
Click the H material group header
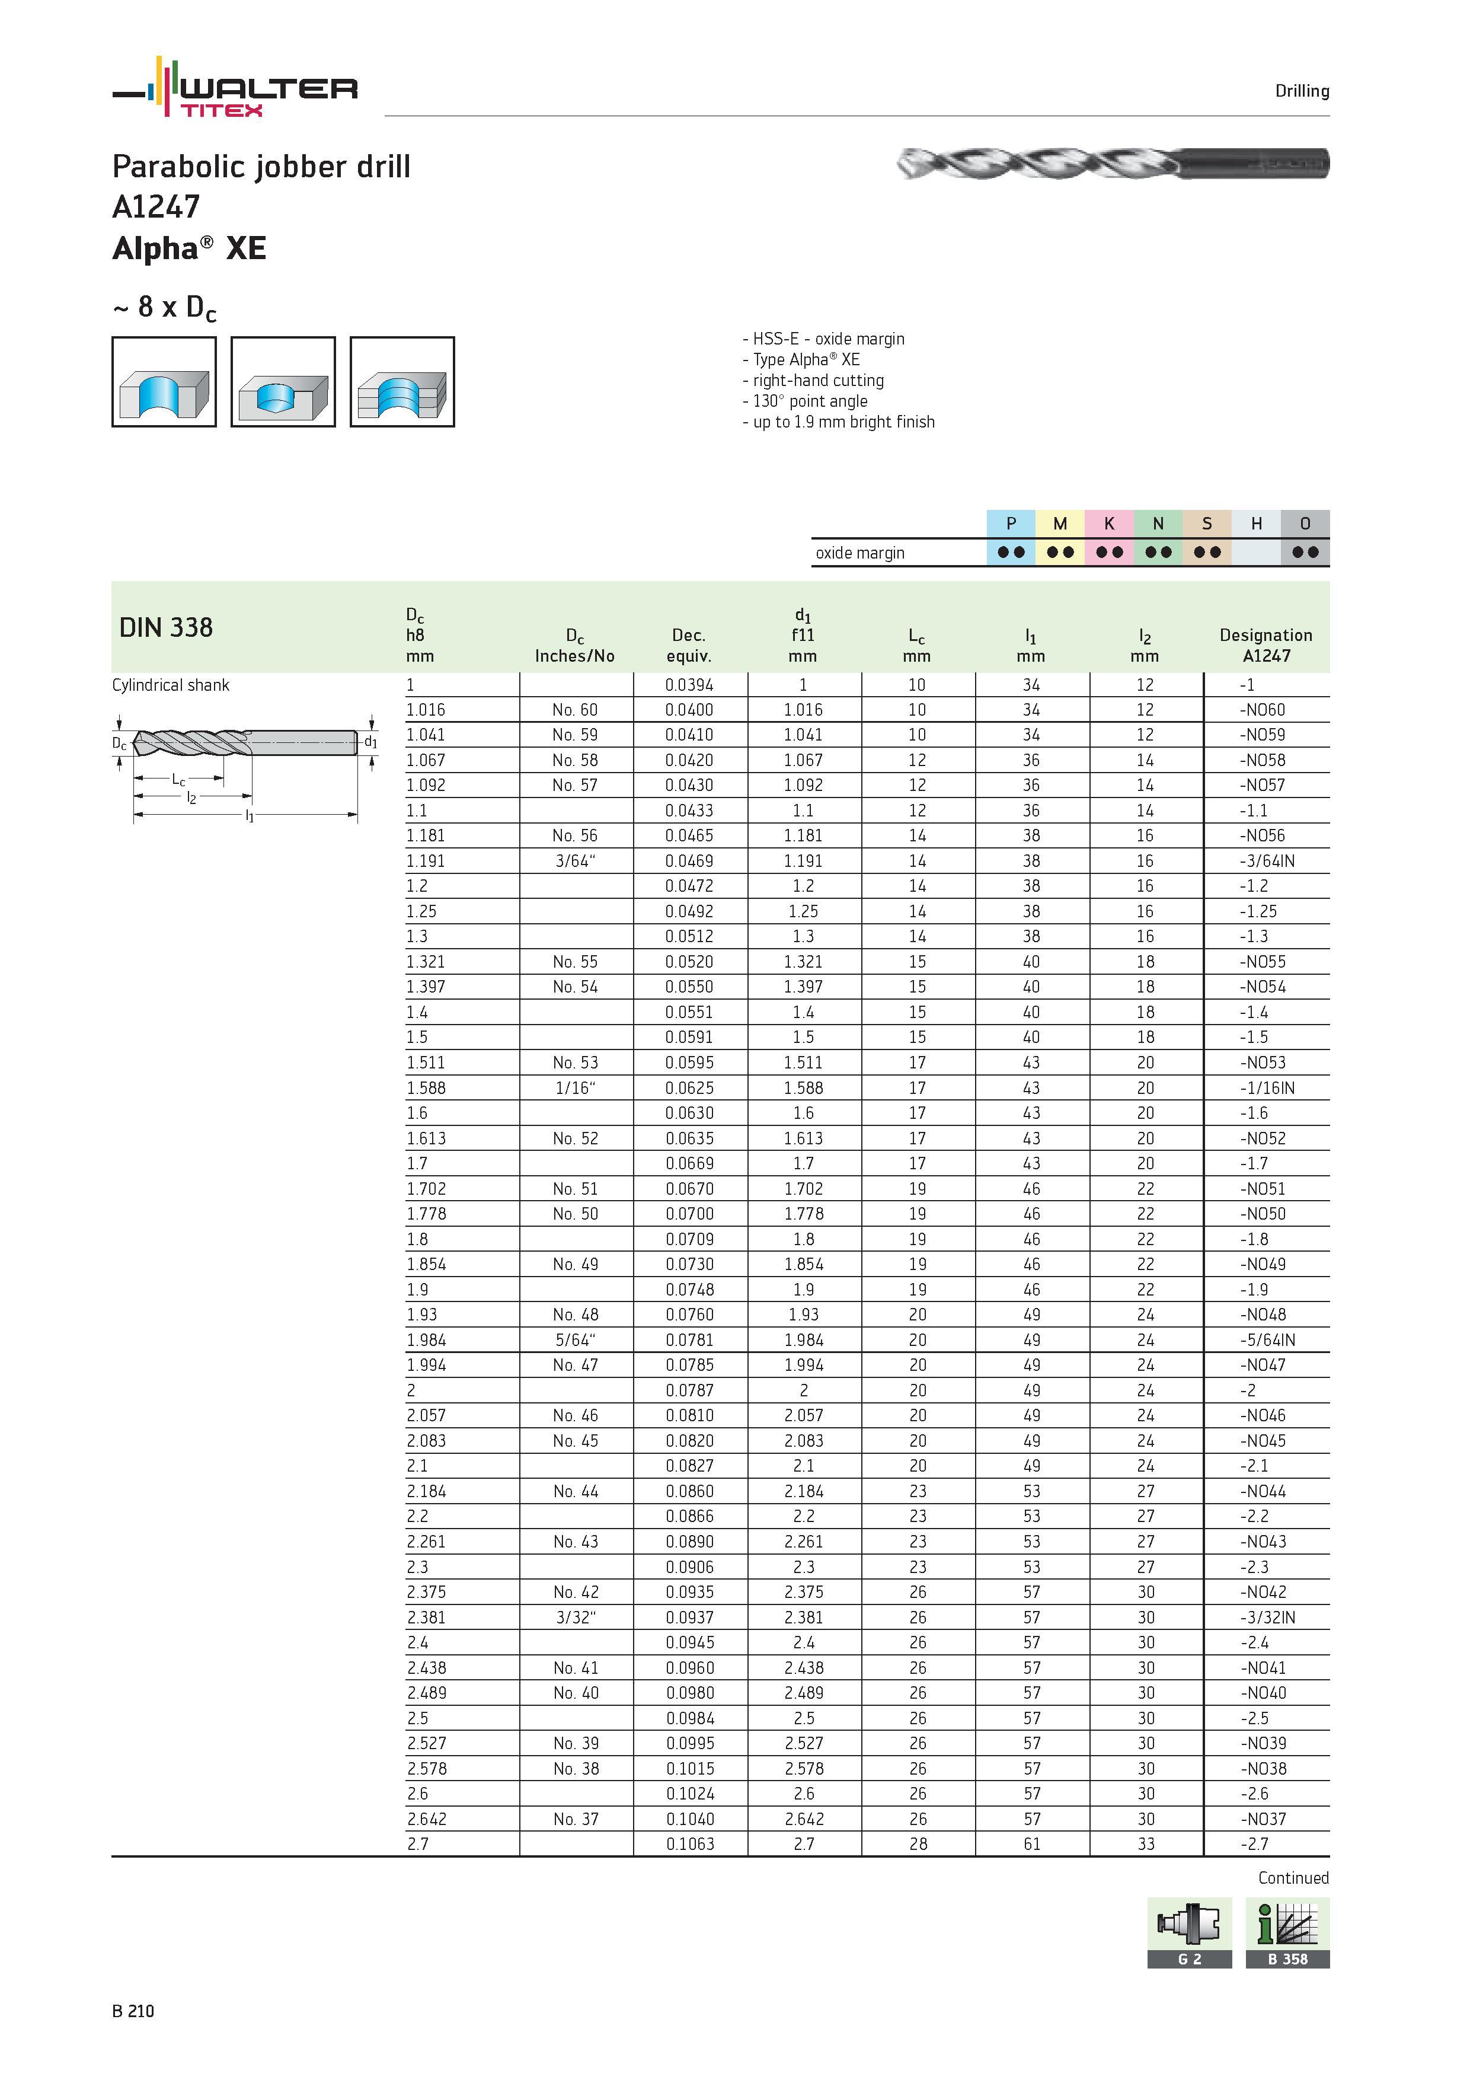(x=1256, y=524)
